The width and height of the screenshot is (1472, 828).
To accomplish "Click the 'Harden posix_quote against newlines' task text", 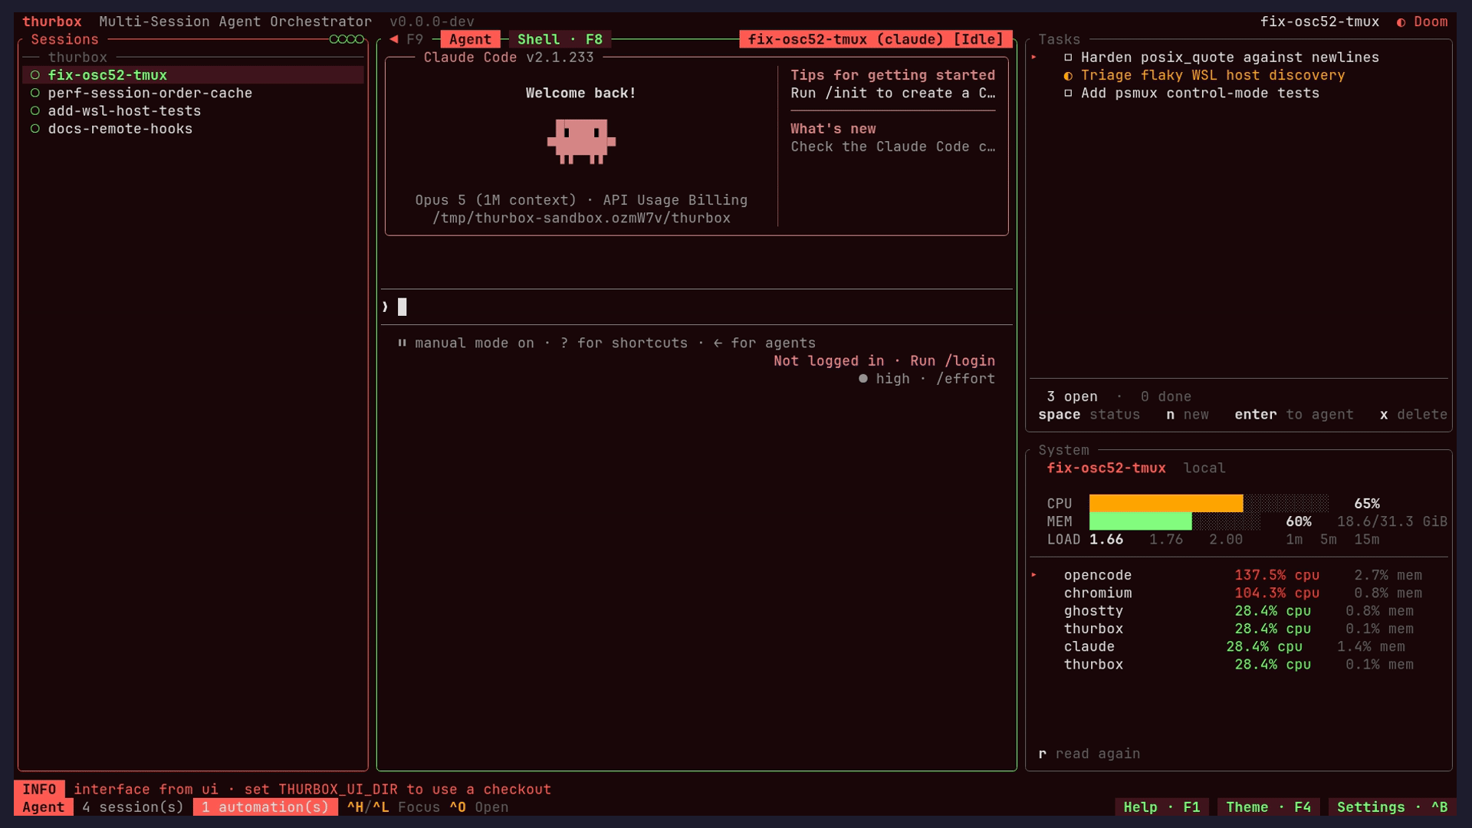I will pyautogui.click(x=1230, y=58).
